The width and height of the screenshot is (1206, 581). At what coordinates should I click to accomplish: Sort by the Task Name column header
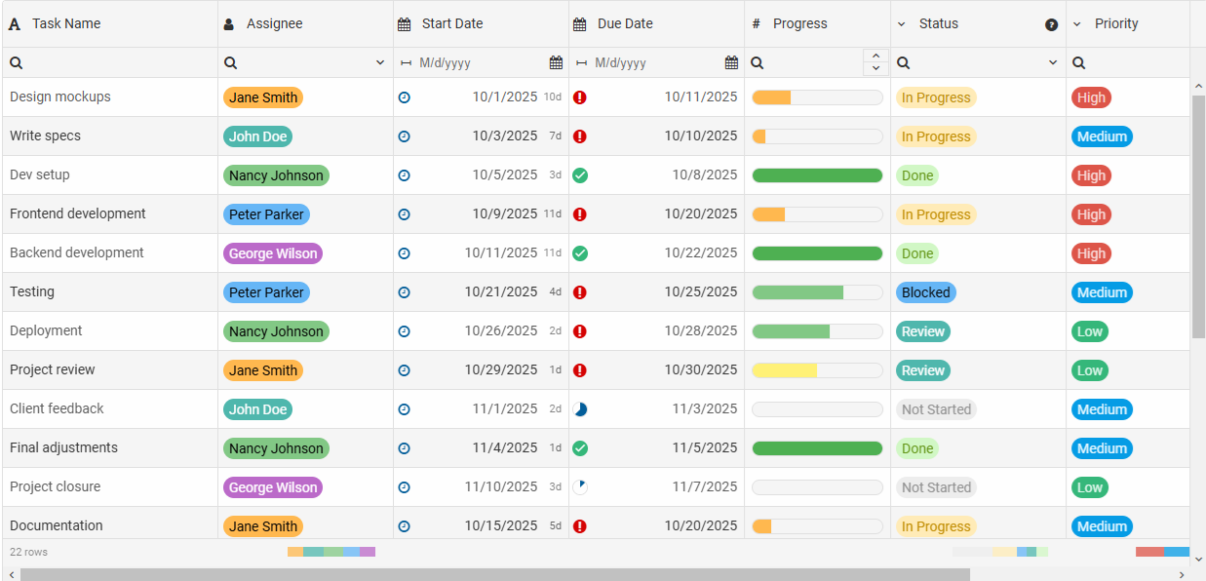(x=66, y=23)
